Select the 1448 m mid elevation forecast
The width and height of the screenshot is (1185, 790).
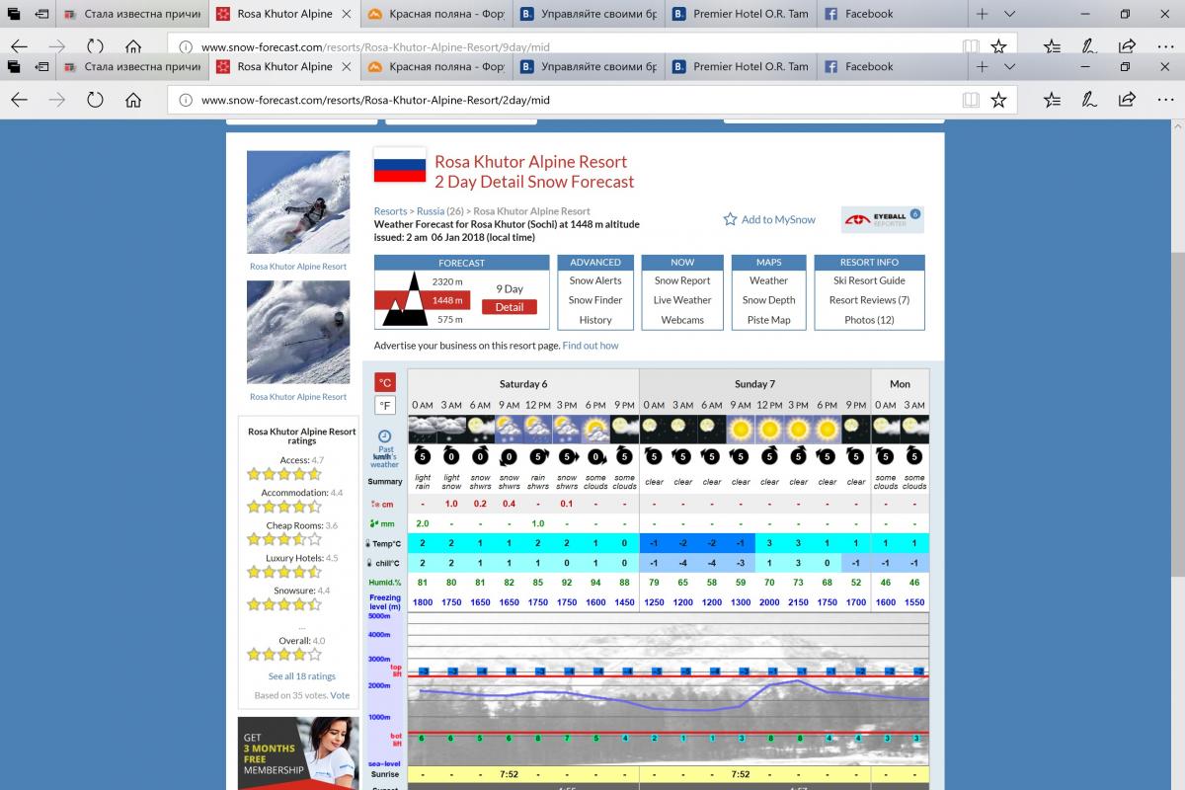coord(447,300)
